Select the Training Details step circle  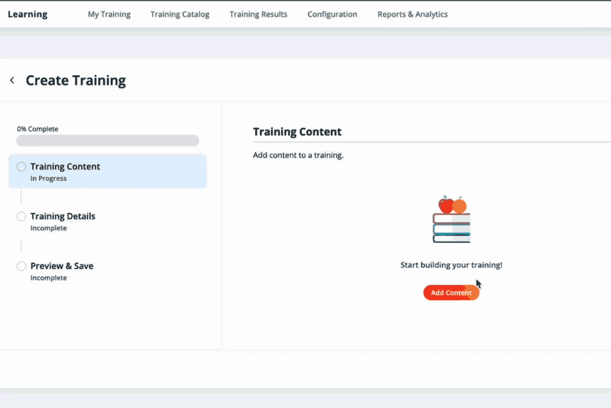(x=21, y=217)
